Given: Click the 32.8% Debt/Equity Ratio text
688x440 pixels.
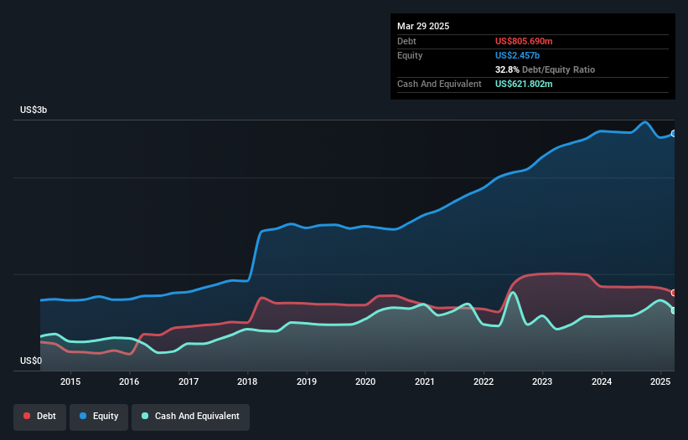Looking at the screenshot, I should [x=545, y=69].
